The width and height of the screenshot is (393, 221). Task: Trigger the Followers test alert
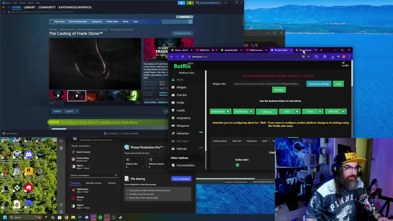pos(267,111)
